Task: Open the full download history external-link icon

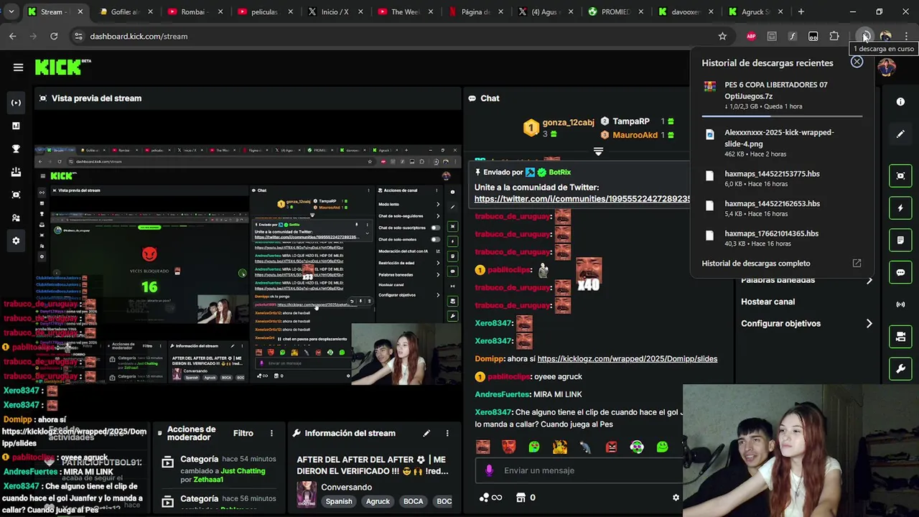Action: pos(857,264)
